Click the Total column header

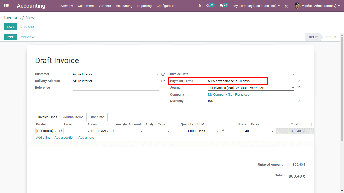click(295, 124)
